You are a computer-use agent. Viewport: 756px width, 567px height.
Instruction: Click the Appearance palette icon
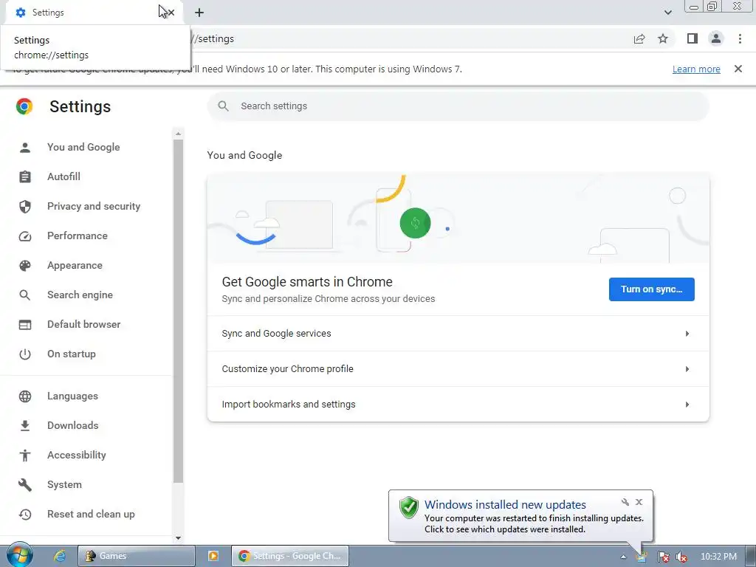(24, 266)
